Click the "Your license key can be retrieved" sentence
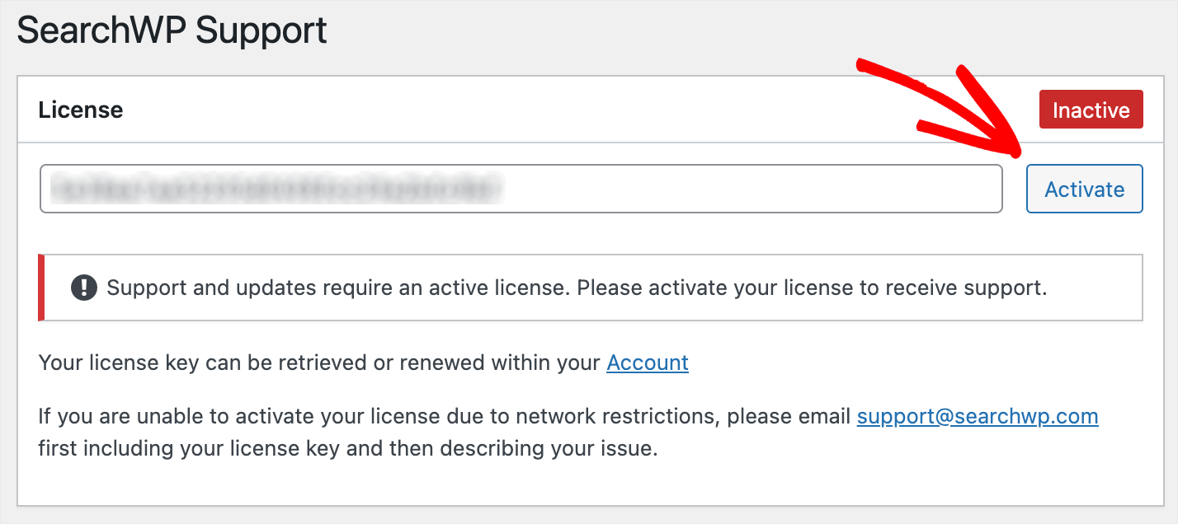The width and height of the screenshot is (1178, 524). coord(318,363)
